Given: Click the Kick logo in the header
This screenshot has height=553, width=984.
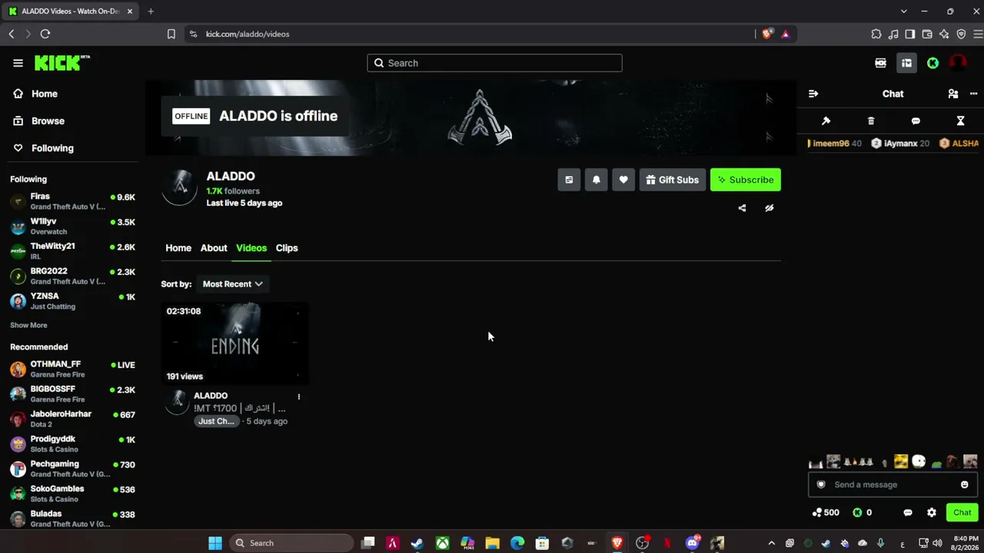Looking at the screenshot, I should tap(61, 63).
